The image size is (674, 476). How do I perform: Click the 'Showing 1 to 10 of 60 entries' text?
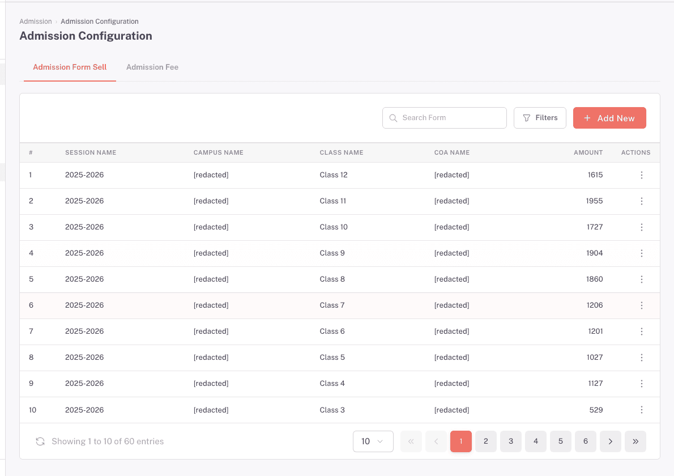(x=108, y=441)
